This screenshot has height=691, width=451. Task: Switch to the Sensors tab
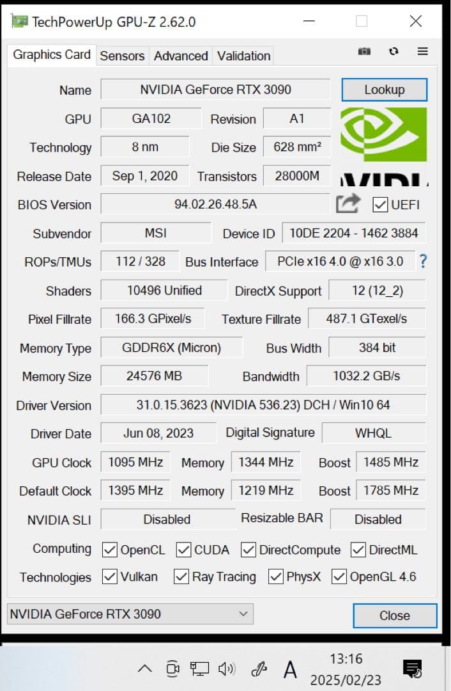coord(122,56)
